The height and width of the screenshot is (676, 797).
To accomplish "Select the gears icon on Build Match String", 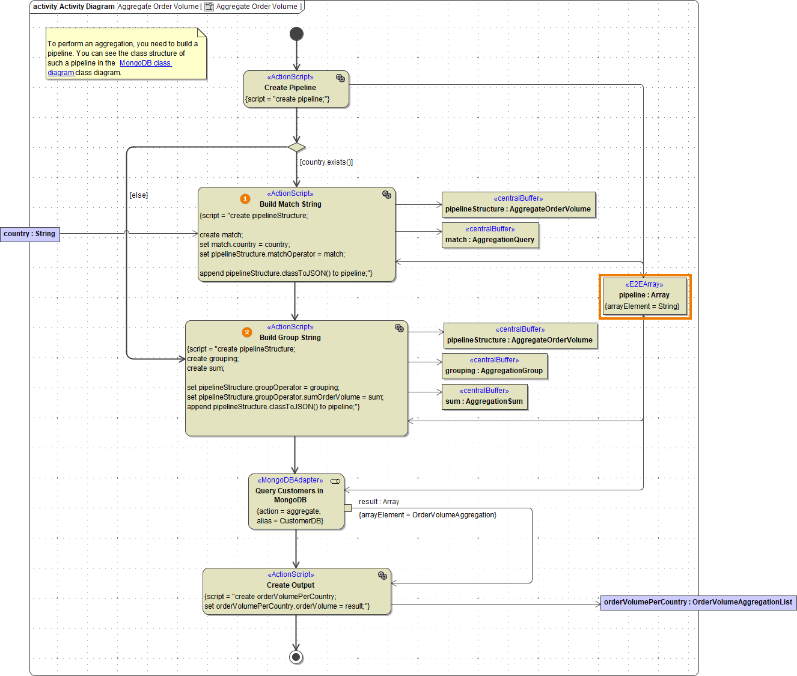I will [x=387, y=194].
